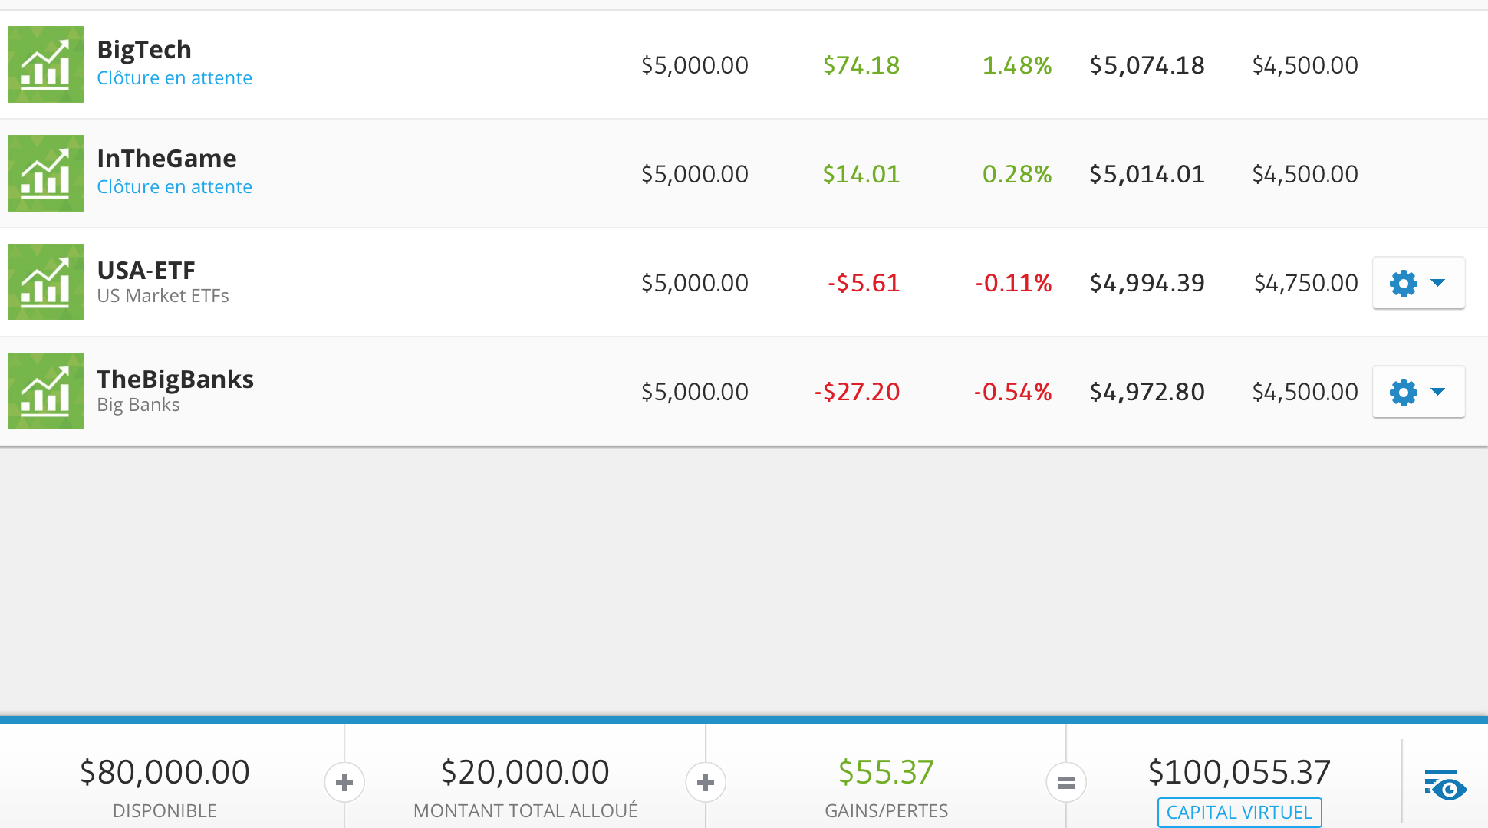Screen dimensions: 1488x828
Task: Click the TheBigBanks portfolio chart icon
Action: 46,391
